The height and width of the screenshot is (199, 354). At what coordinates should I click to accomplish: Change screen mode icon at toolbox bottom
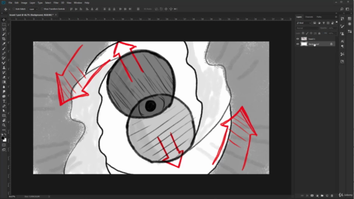coord(4,150)
